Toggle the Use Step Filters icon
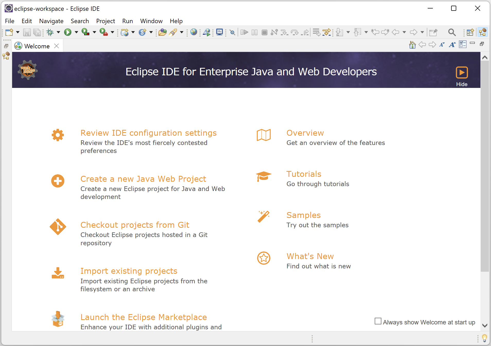Viewport: 491px width, 346px height. pos(327,32)
